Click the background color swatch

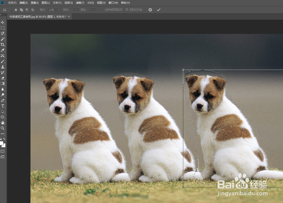pos(4,146)
